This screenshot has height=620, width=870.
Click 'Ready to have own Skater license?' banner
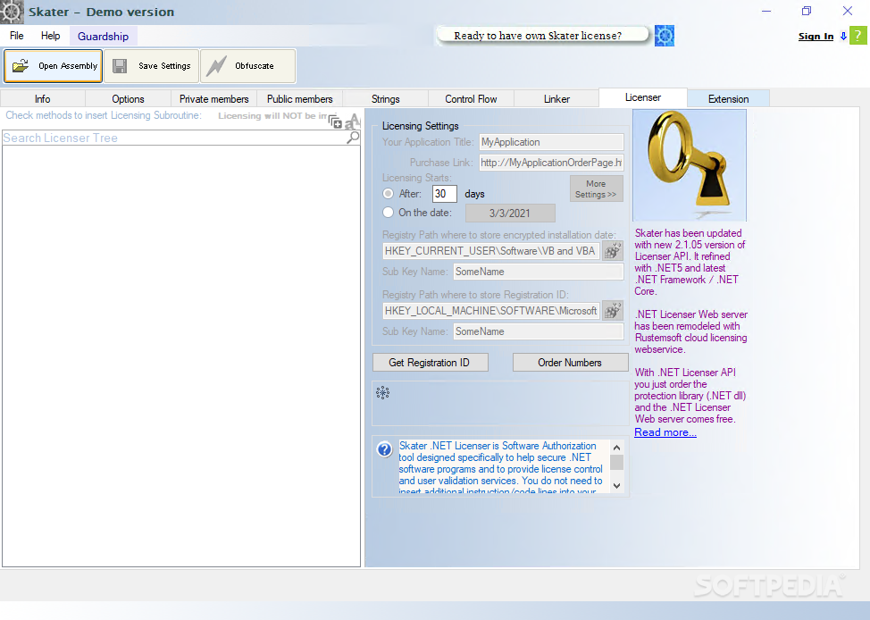tap(542, 36)
